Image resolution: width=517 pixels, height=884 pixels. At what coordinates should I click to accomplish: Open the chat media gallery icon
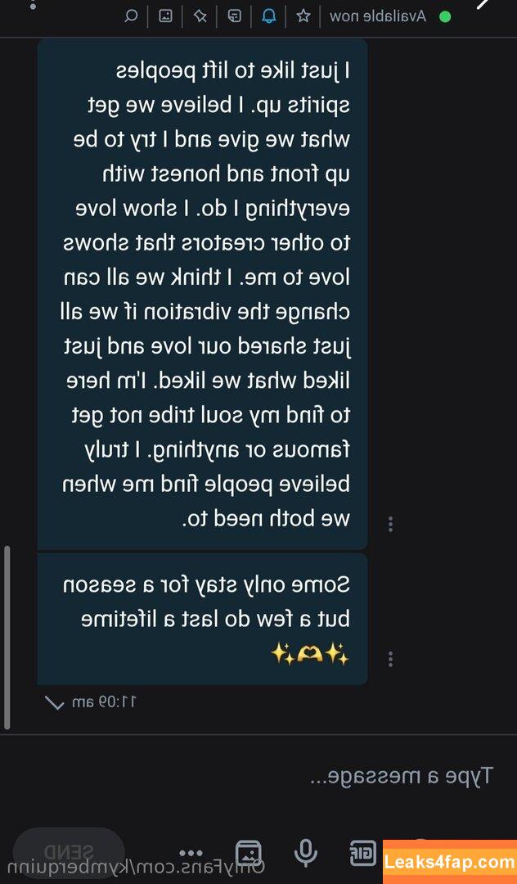tap(165, 16)
